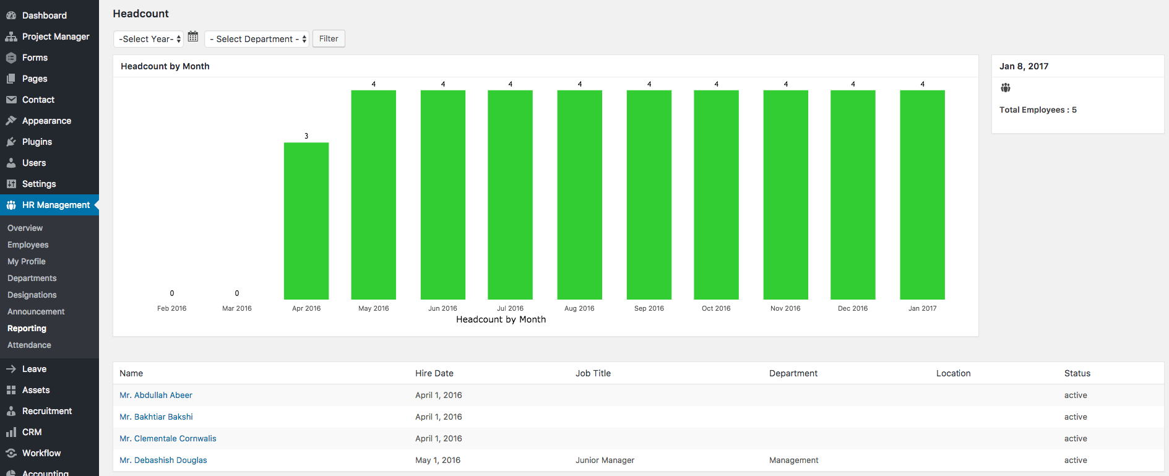Image resolution: width=1169 pixels, height=476 pixels.
Task: Click the Appearance paintbrush icon
Action: [11, 121]
